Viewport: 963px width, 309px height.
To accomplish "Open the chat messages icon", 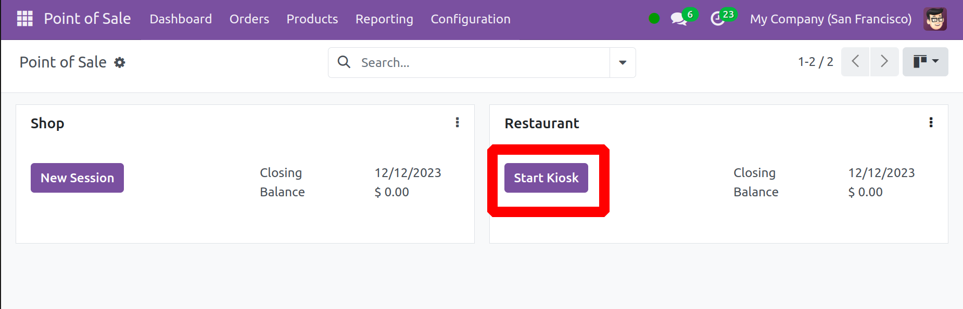I will 678,19.
